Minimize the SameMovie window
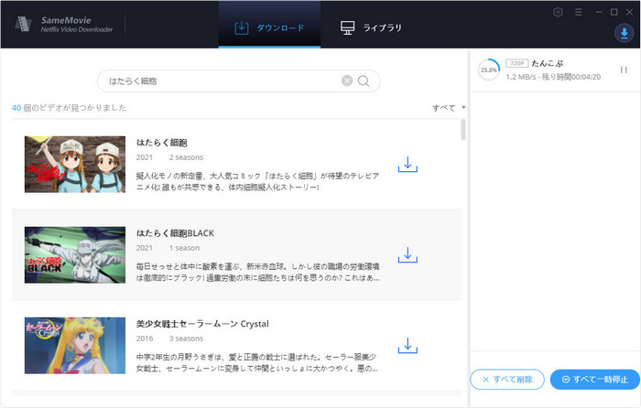641x408 pixels. tap(599, 12)
